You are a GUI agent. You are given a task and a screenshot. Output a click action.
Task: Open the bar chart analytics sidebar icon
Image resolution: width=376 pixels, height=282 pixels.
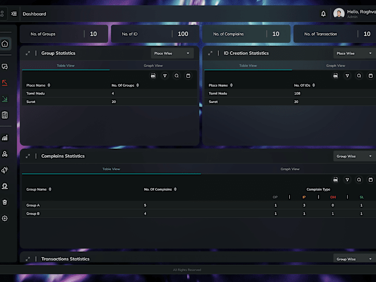tap(5, 138)
